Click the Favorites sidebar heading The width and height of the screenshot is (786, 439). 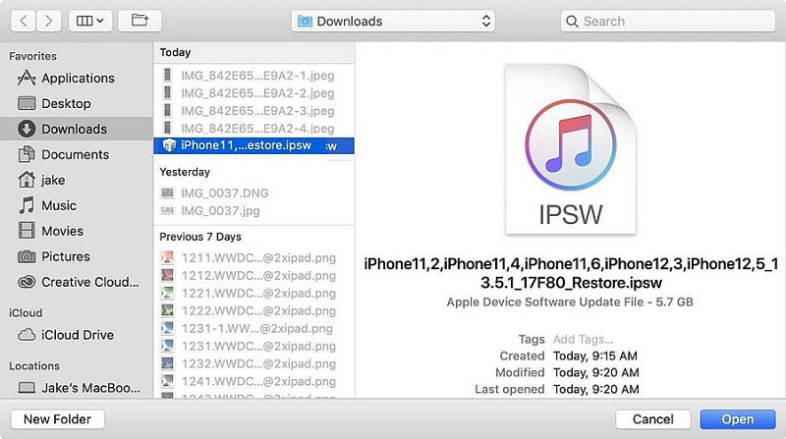(32, 56)
